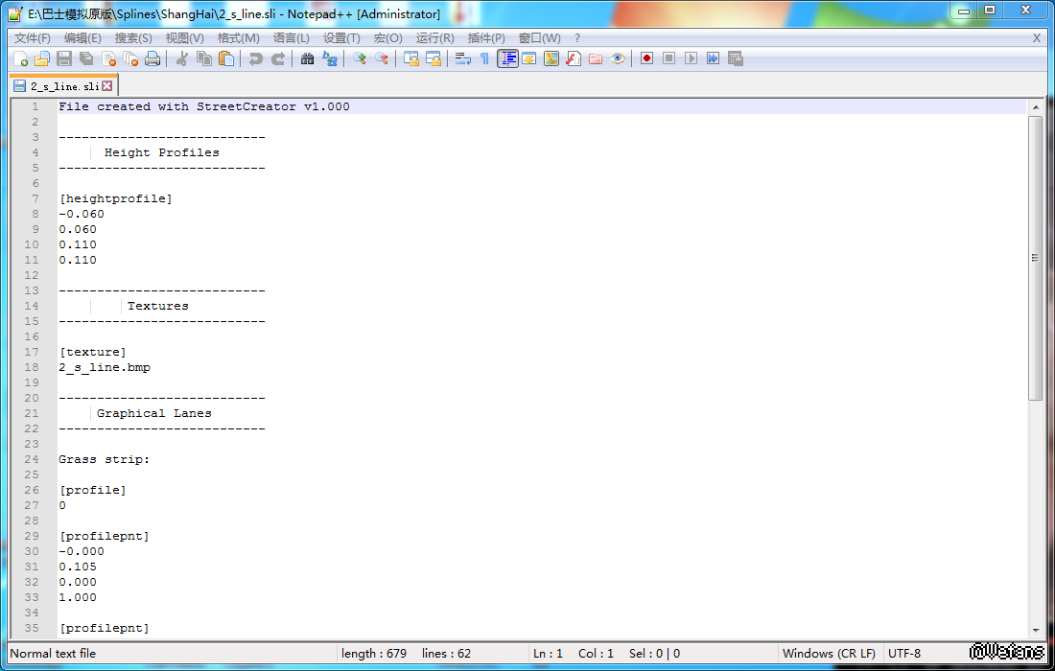The image size is (1055, 671).
Task: Place cursor on 'Grass strip:' line
Action: pyautogui.click(x=104, y=460)
